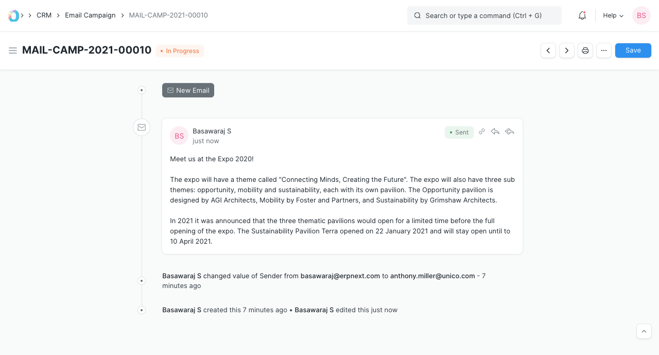
Task: Go to next document arrow
Action: click(567, 50)
